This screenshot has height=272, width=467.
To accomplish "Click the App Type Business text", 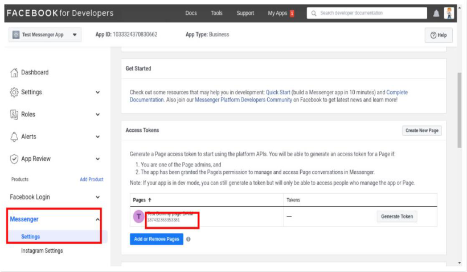I will point(207,35).
